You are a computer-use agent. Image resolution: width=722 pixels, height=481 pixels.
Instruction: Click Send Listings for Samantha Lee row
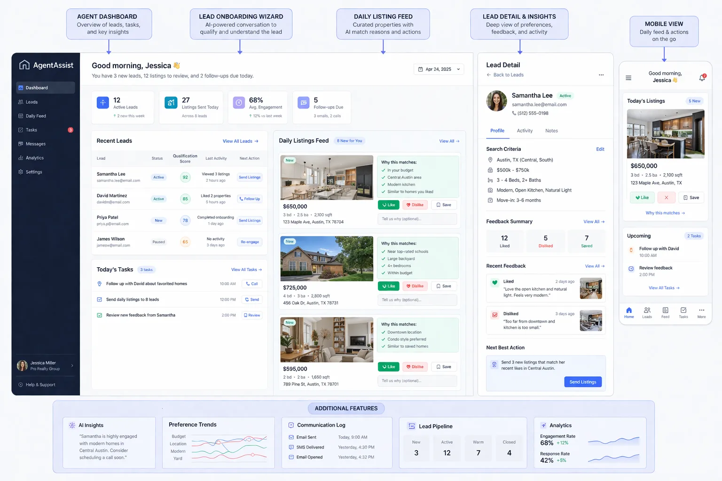pos(250,178)
